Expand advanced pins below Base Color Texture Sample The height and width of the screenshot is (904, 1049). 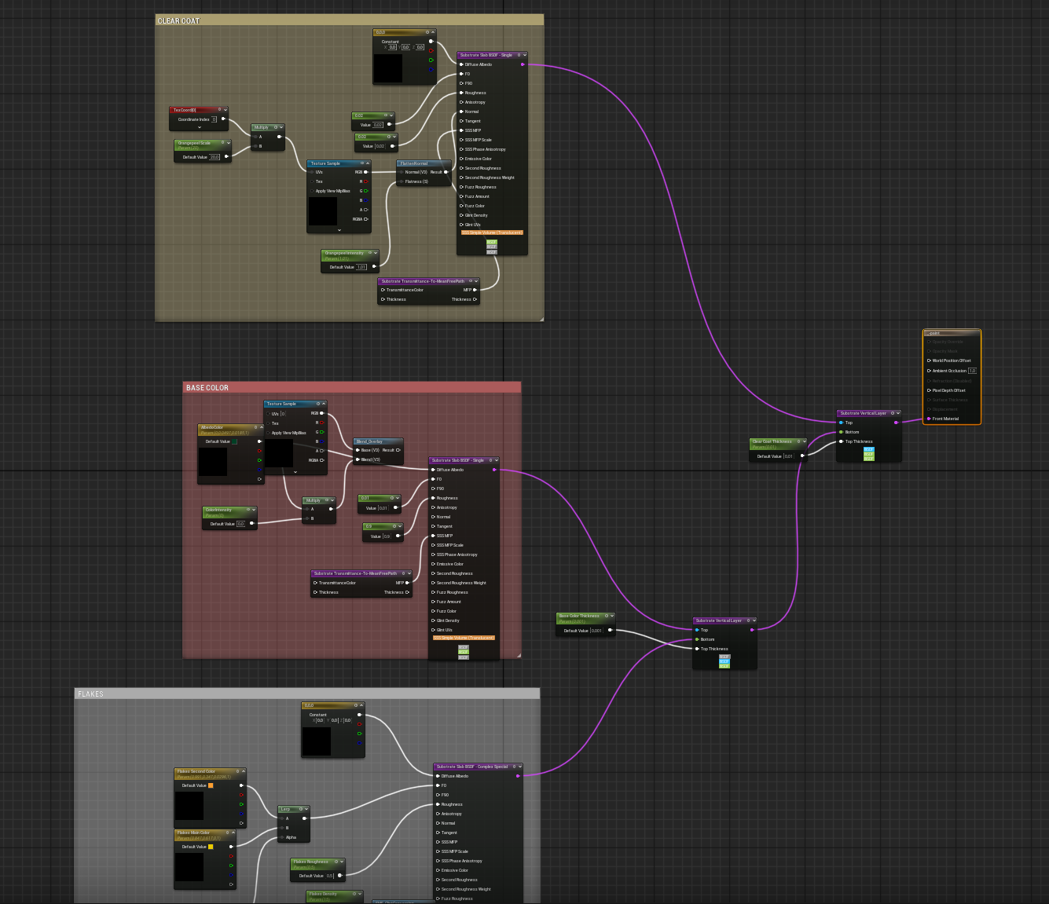295,472
